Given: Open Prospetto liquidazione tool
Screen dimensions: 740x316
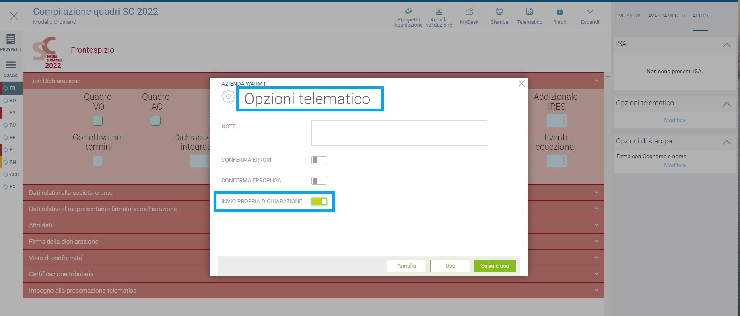Looking at the screenshot, I should coord(408,17).
